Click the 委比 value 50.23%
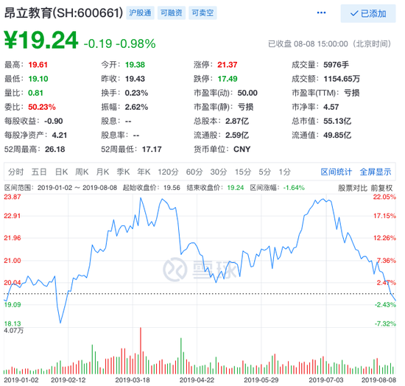 42,107
